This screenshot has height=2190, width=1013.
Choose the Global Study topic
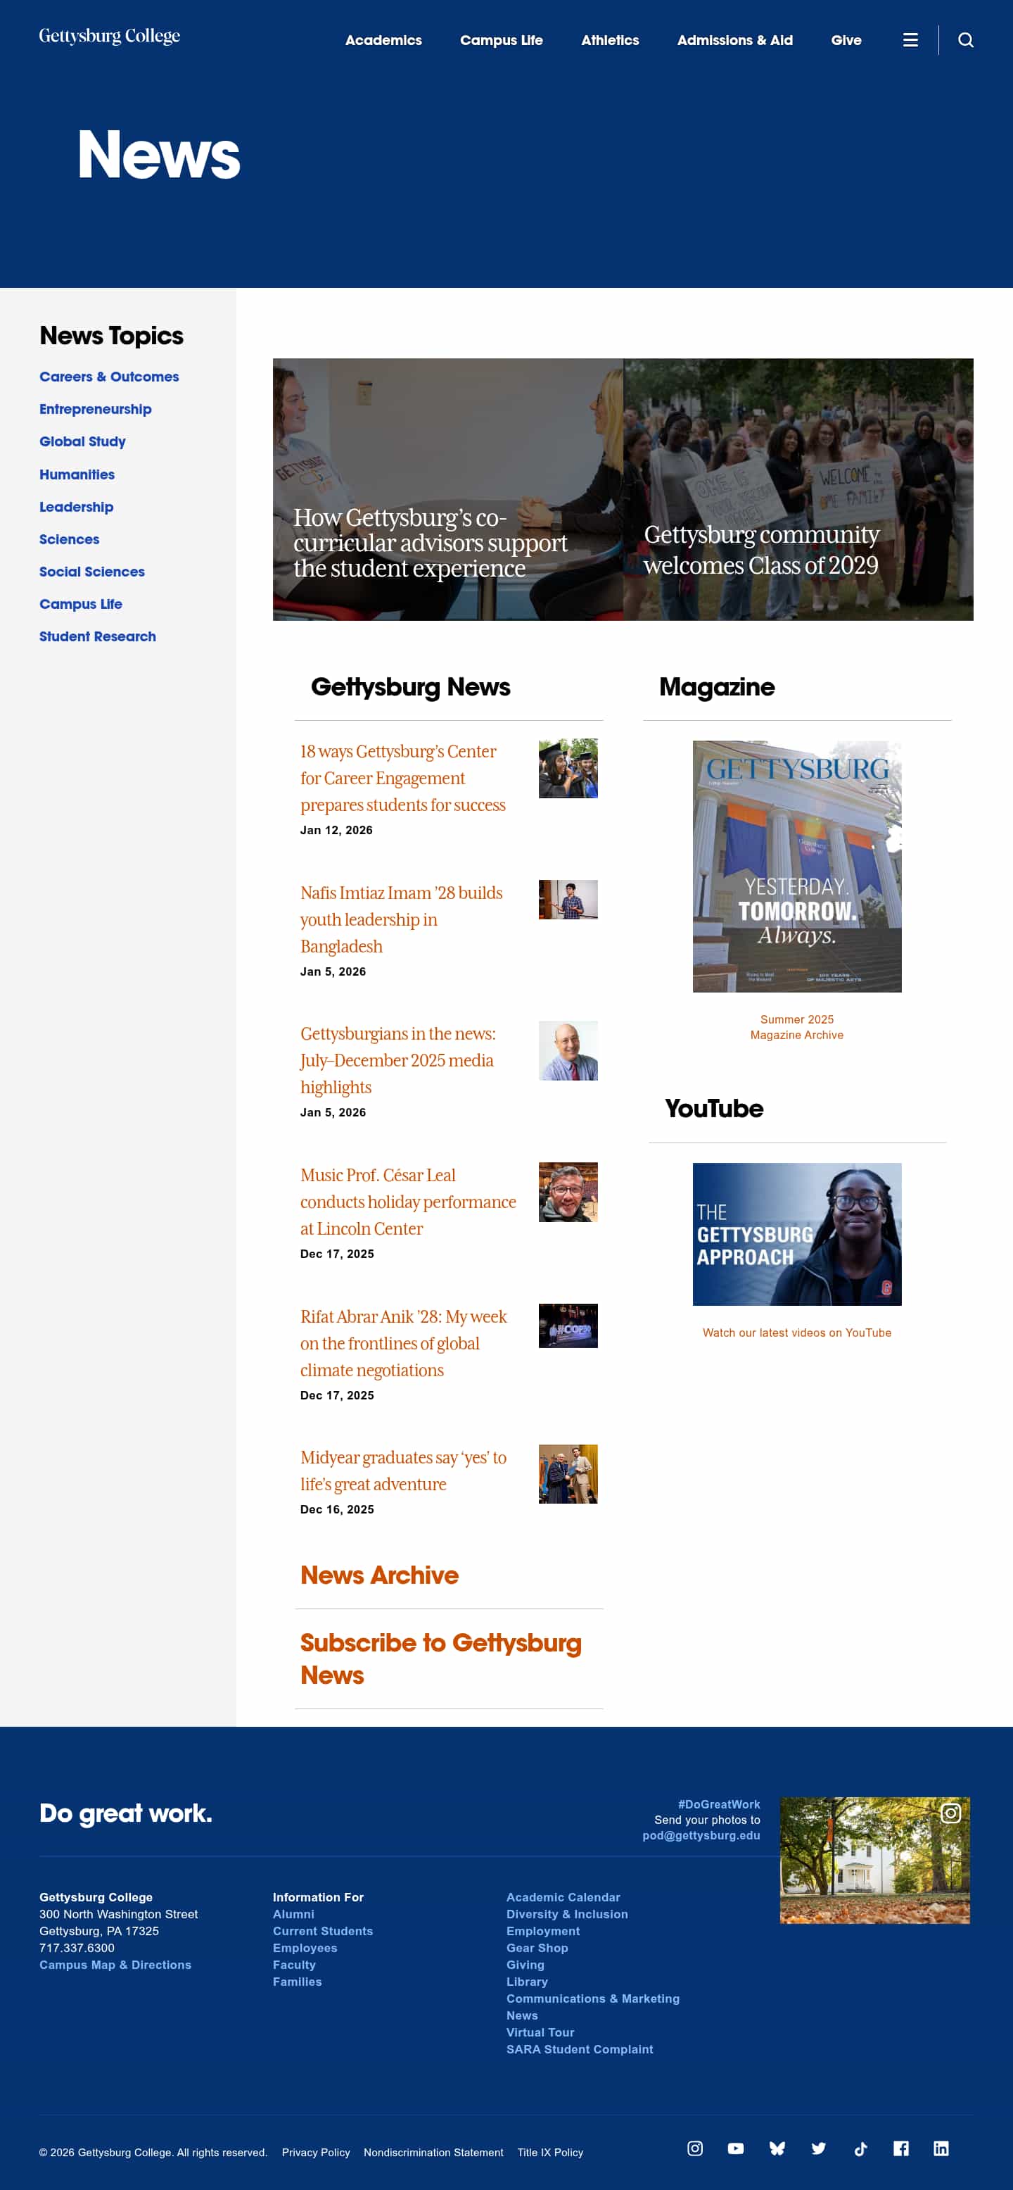pos(82,441)
